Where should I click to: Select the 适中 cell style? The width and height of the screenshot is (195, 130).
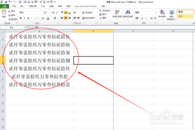[185, 16]
